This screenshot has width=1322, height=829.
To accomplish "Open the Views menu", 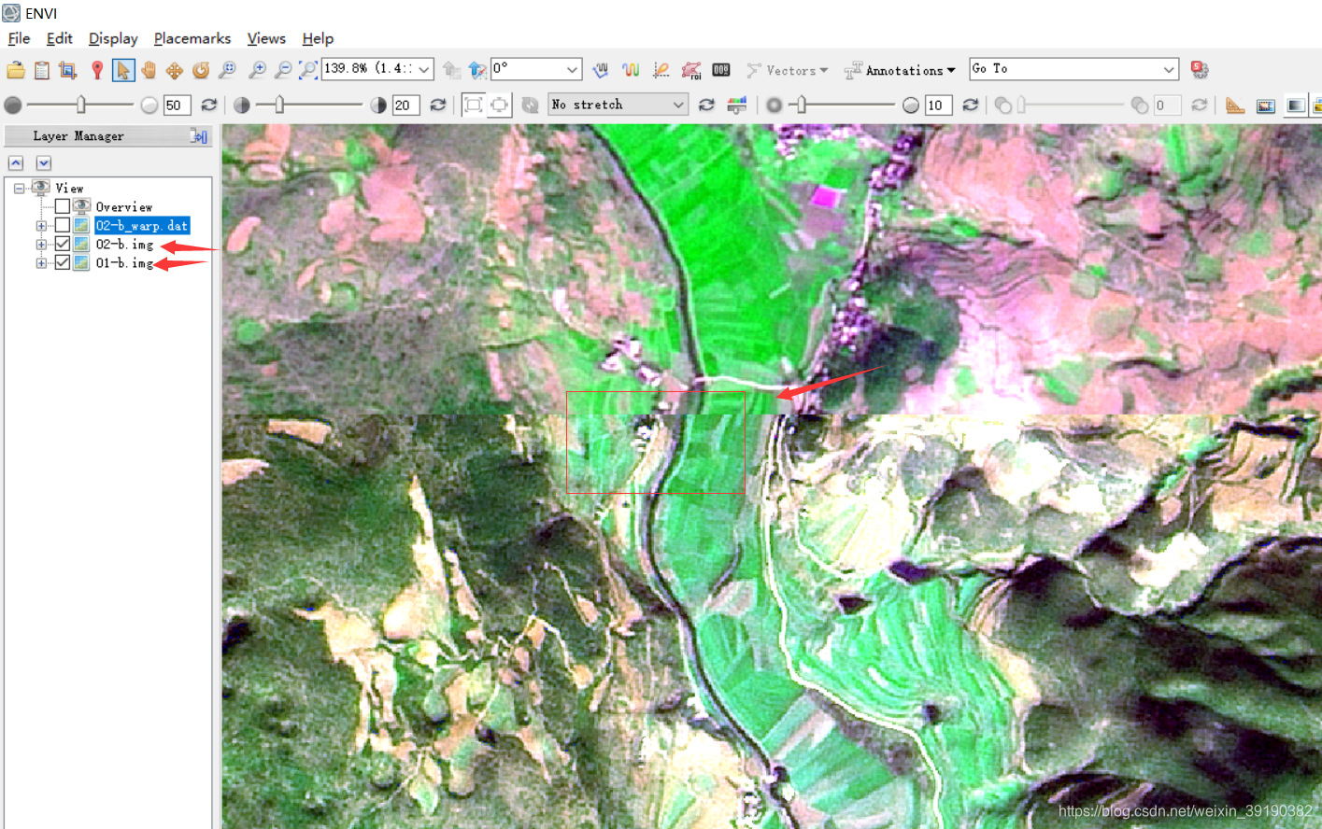I will [266, 38].
